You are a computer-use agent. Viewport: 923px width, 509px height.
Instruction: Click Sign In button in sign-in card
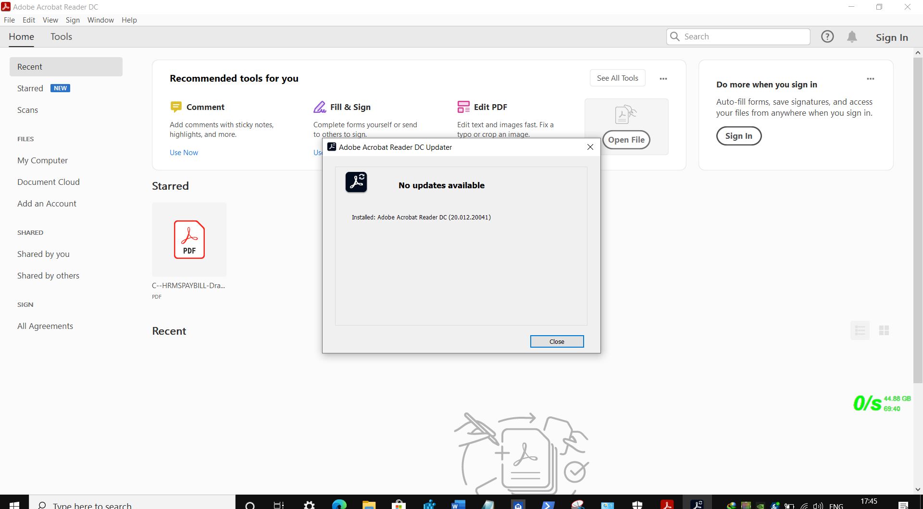[739, 136]
